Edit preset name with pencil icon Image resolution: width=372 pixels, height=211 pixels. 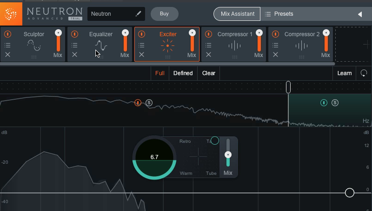[138, 14]
